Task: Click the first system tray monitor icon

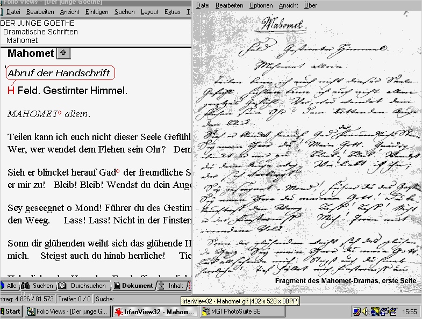Action: [x=356, y=311]
